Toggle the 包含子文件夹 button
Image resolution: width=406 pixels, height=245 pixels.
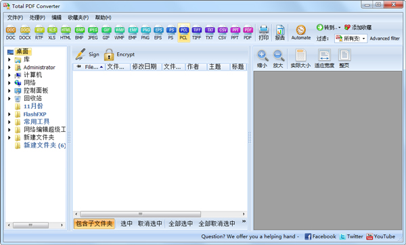(x=94, y=223)
